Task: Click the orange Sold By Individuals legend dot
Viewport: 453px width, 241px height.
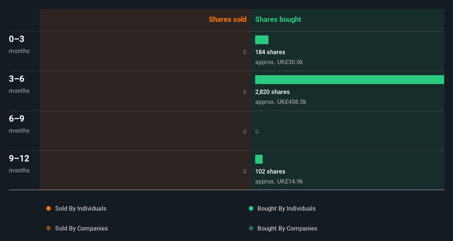Action: pyautogui.click(x=49, y=208)
